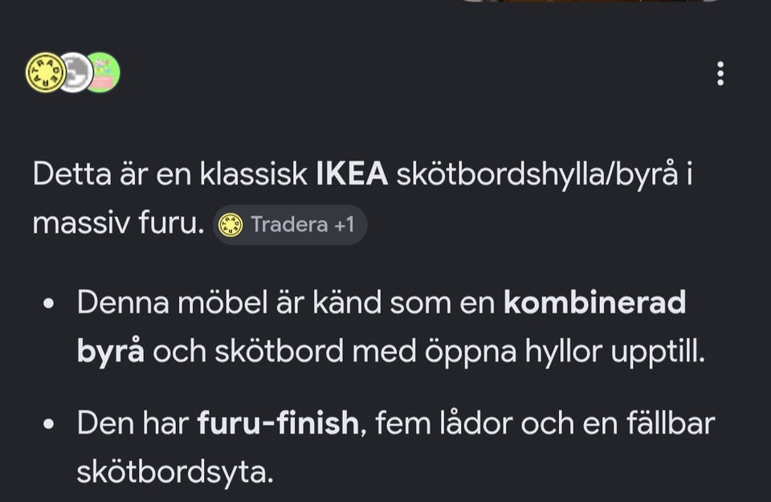Viewport: 771px width, 502px height.
Task: Click bold text furu-finish
Action: click(279, 422)
